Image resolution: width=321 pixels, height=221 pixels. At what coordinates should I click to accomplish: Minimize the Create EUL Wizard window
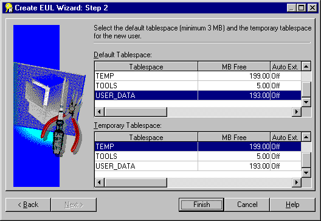tap(291, 8)
